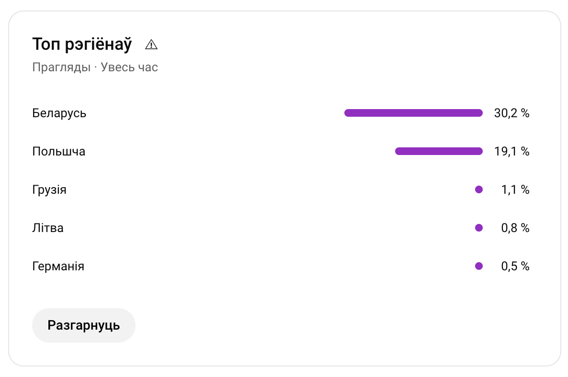Click the warning triangle icon beside the title
The height and width of the screenshot is (377, 568).
click(x=151, y=44)
